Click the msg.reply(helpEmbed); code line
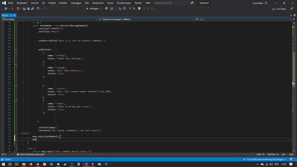Image resolution: width=297 pixels, height=167 pixels. tap(45, 136)
